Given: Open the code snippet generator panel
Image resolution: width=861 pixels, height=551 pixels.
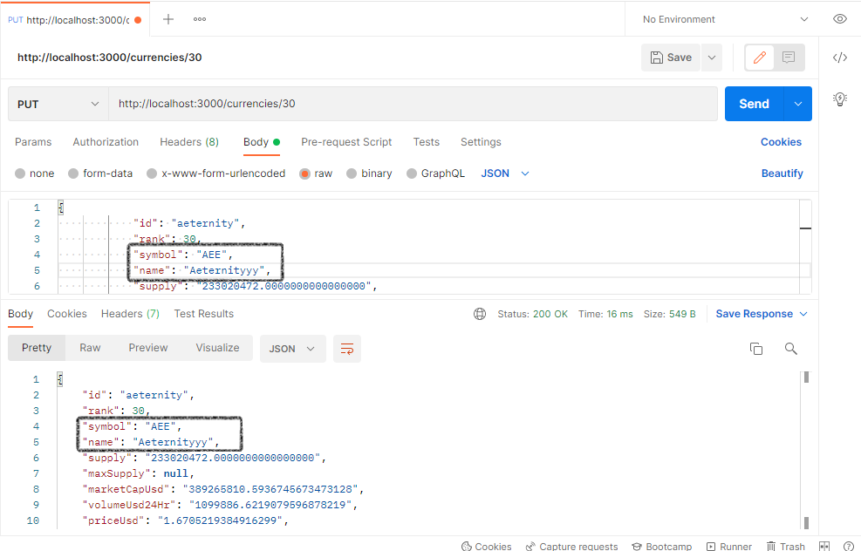Looking at the screenshot, I should pos(838,58).
